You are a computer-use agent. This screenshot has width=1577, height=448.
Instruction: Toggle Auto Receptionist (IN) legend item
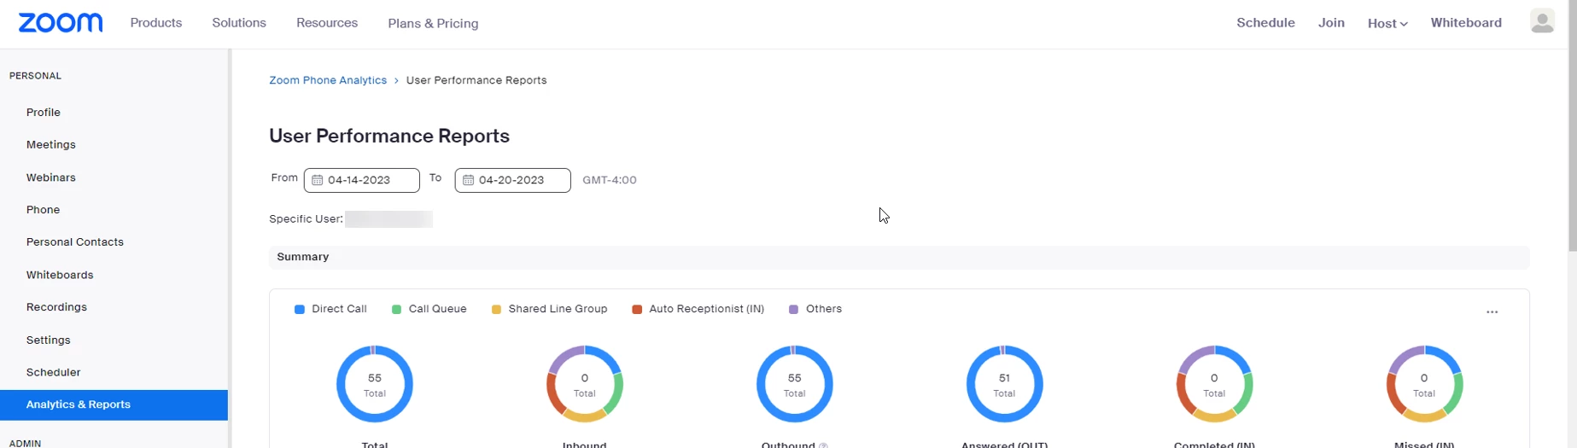(698, 309)
